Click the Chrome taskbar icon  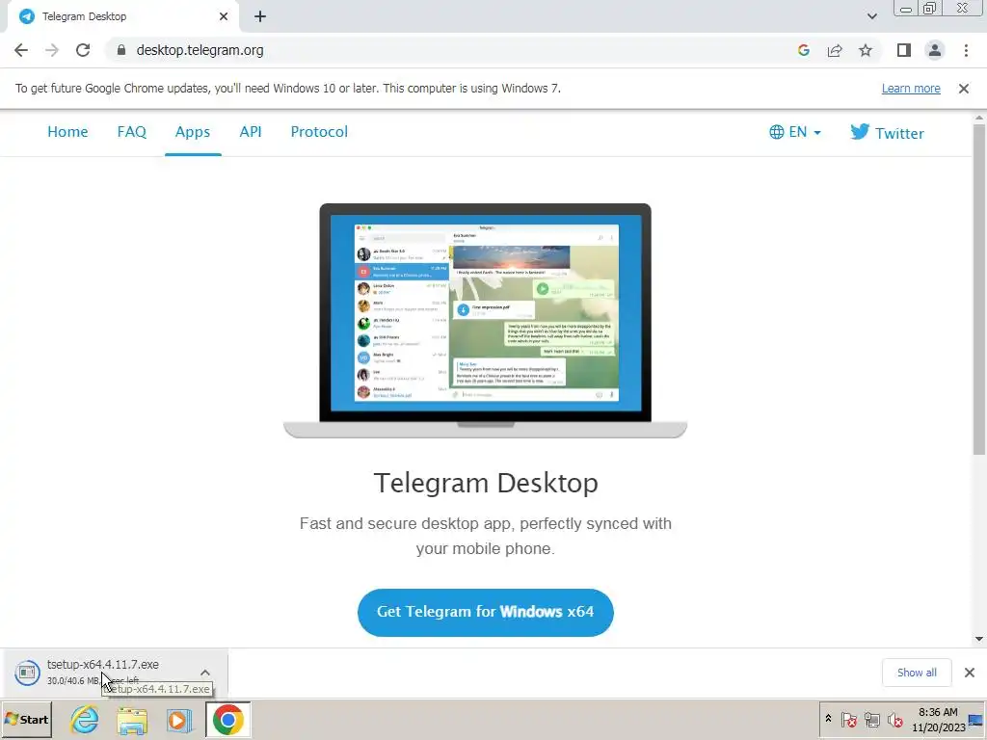click(x=227, y=720)
